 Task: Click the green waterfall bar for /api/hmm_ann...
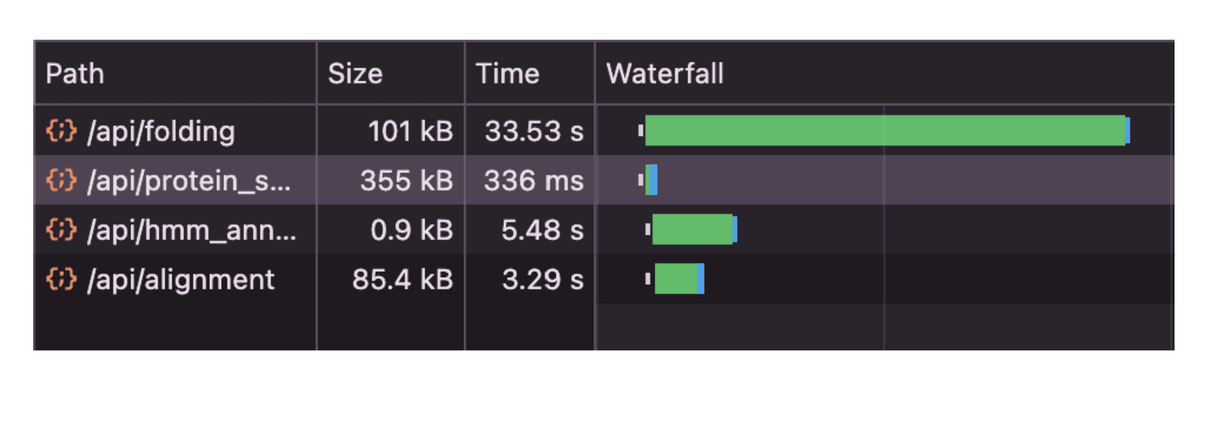point(692,229)
